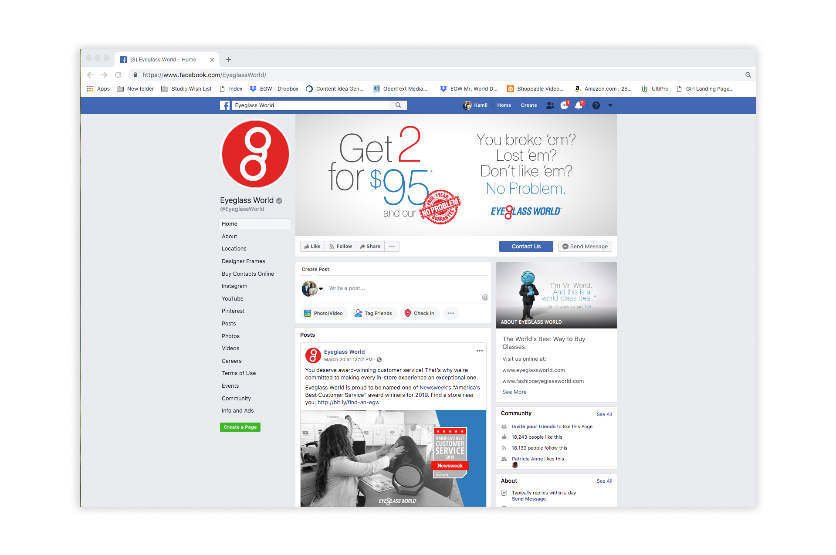The height and width of the screenshot is (555, 836).
Task: Open the Locations section in sidebar
Action: pos(234,249)
